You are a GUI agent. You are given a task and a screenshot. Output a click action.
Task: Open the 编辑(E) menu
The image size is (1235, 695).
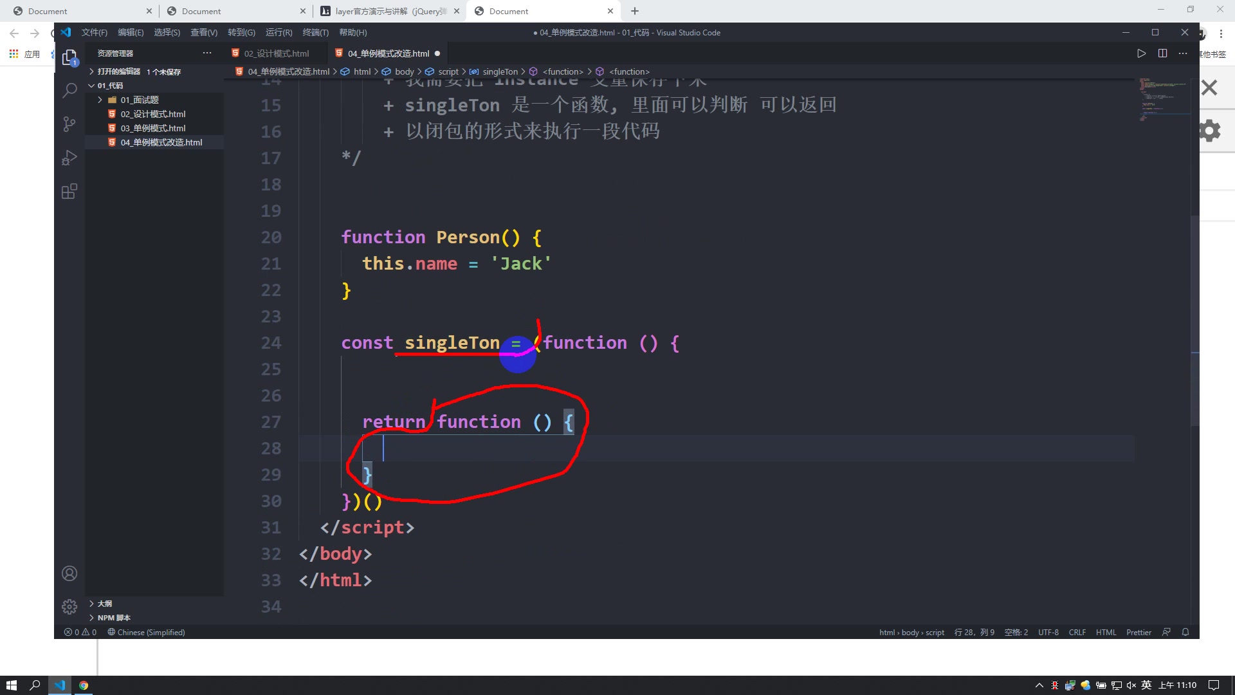coord(131,32)
